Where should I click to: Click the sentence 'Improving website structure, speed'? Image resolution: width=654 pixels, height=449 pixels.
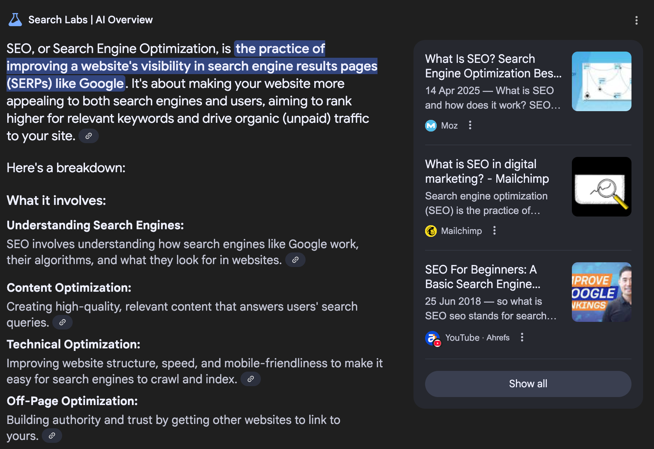click(x=195, y=371)
